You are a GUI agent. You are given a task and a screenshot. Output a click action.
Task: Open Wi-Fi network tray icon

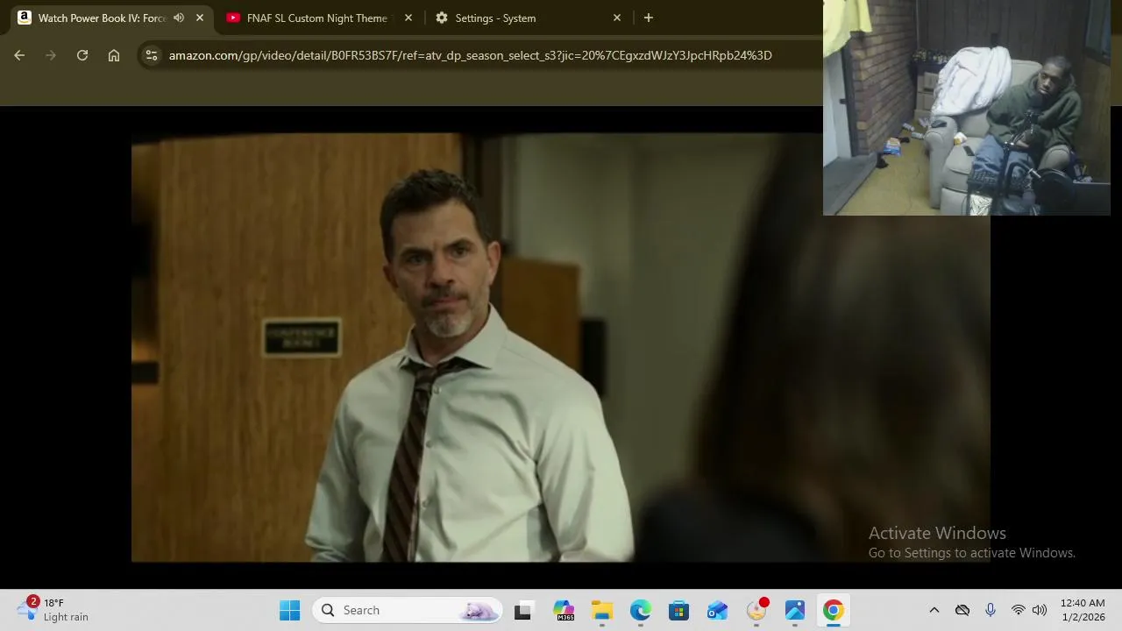pyautogui.click(x=1018, y=610)
